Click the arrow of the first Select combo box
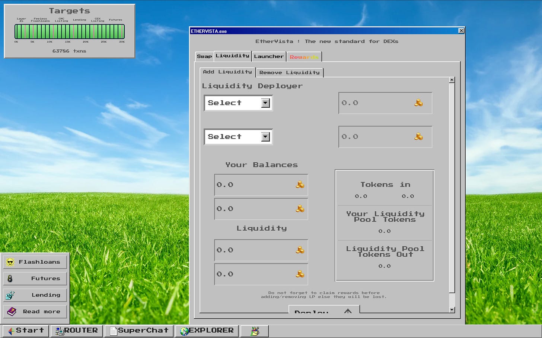Viewport: 542px width, 338px height. tap(265, 103)
